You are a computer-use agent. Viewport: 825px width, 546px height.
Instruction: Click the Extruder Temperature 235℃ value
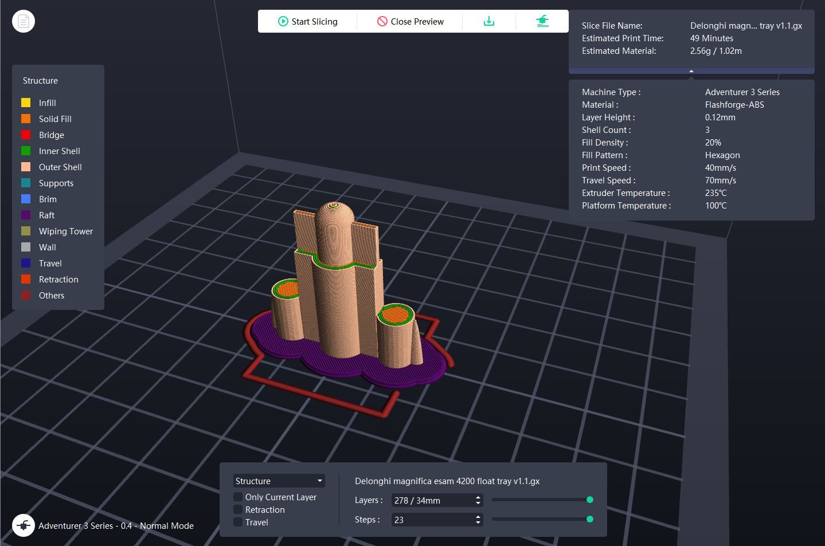point(716,193)
